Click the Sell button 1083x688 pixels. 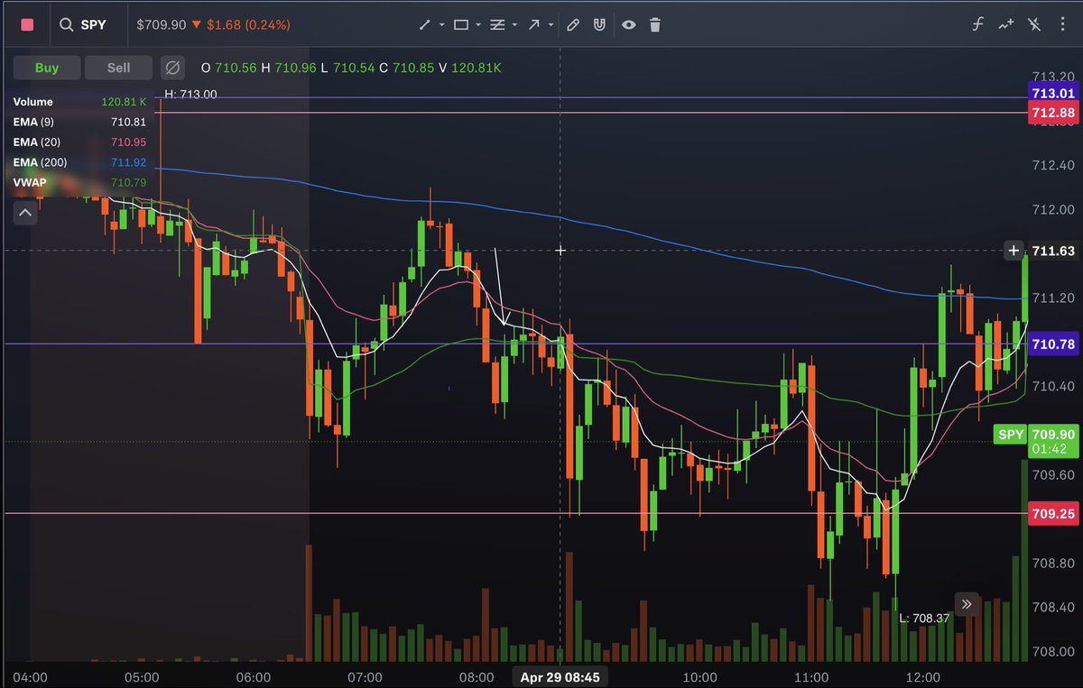(118, 68)
